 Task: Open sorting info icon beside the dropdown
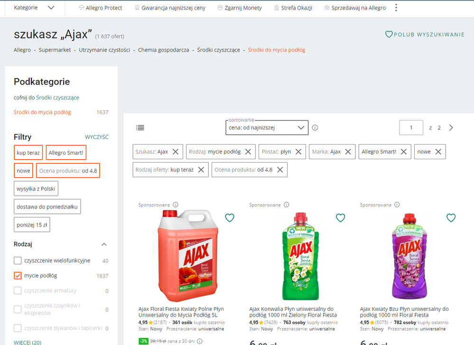315,127
